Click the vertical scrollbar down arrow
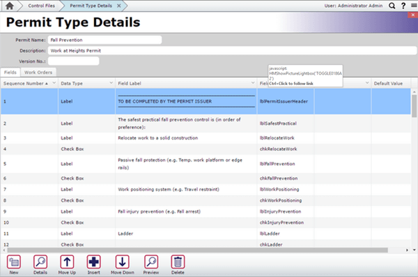The image size is (418, 277). (414, 250)
